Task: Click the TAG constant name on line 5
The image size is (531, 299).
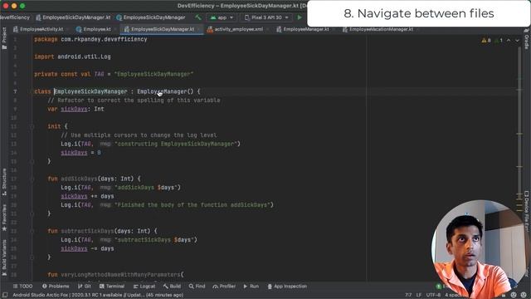Action: [99, 74]
